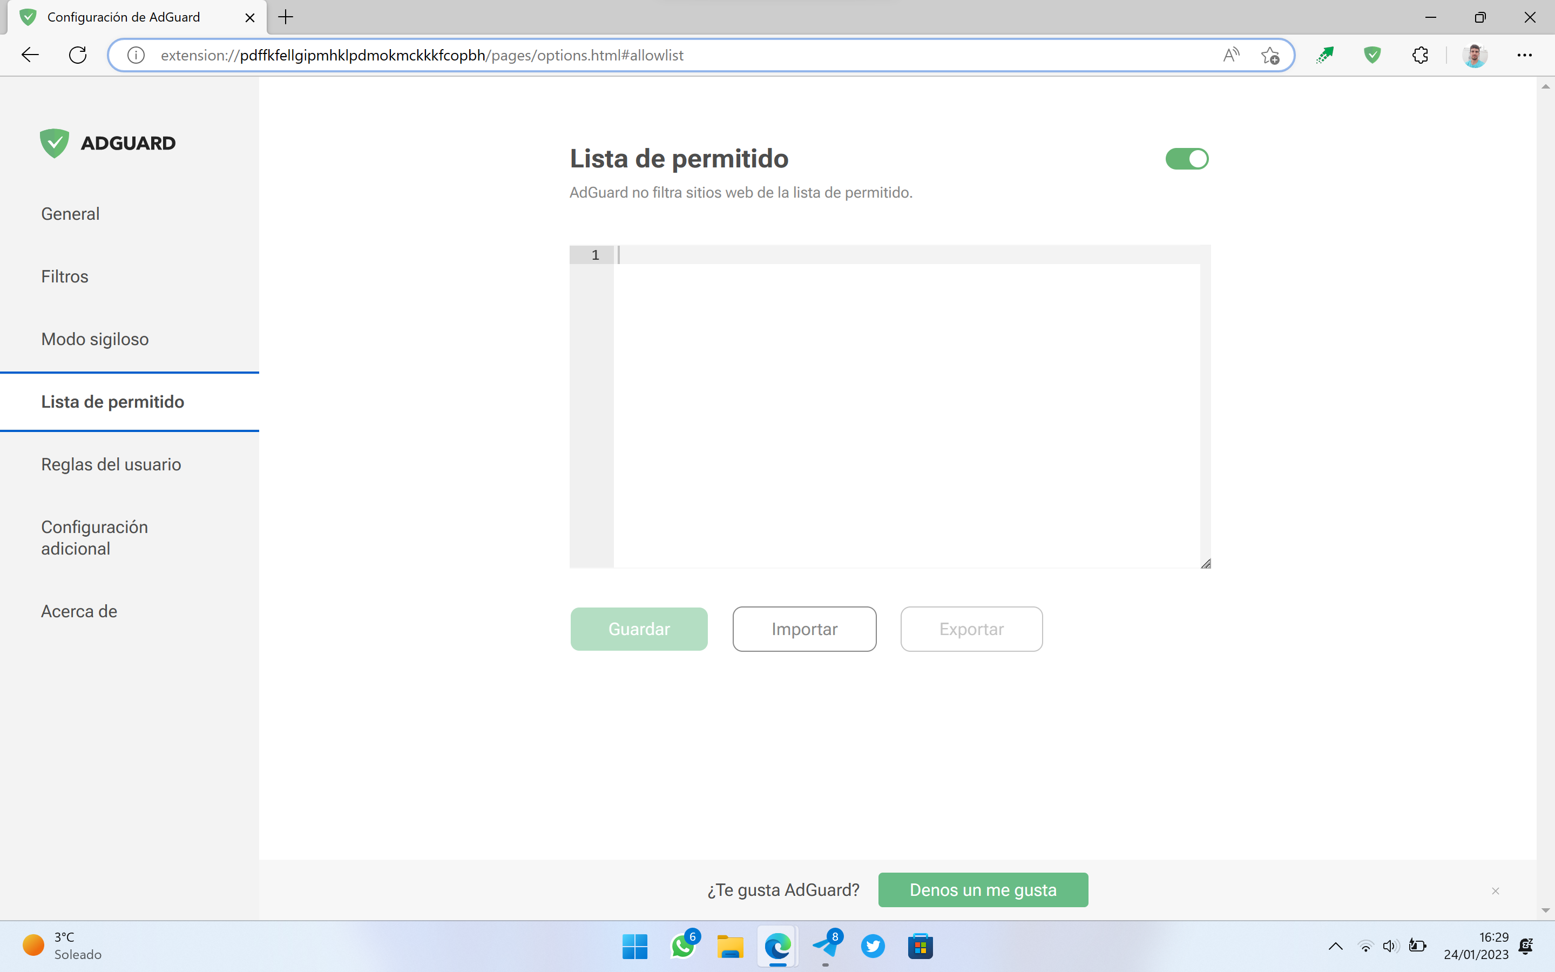This screenshot has height=972, width=1555.
Task: Click the editor resize handle corner
Action: (x=1206, y=564)
